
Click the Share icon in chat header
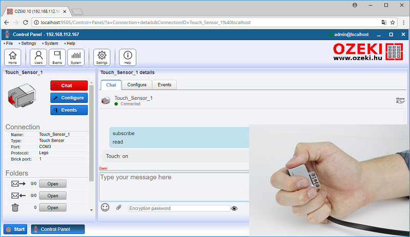coord(400,100)
